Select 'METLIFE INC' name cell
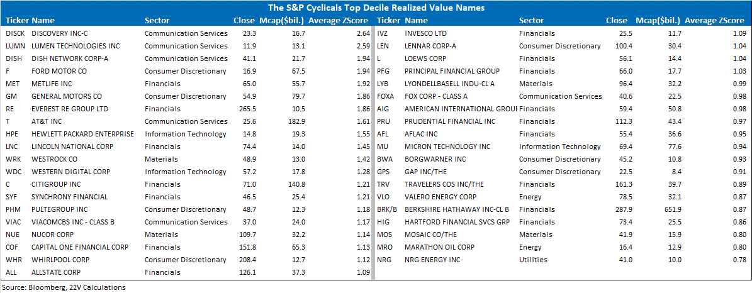Image resolution: width=752 pixels, height=293 pixels. [x=52, y=84]
